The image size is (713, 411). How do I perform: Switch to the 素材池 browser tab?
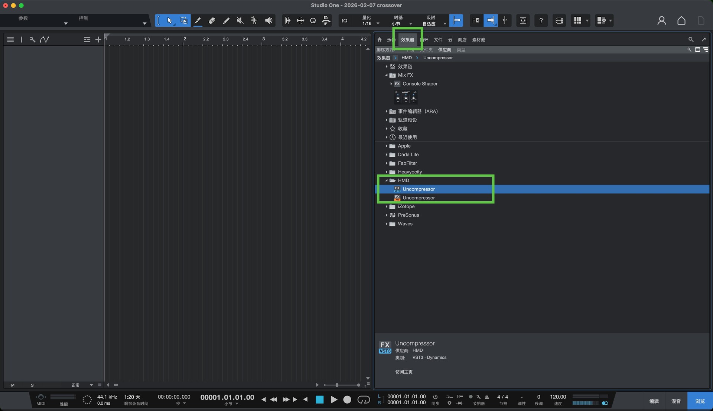(x=478, y=40)
